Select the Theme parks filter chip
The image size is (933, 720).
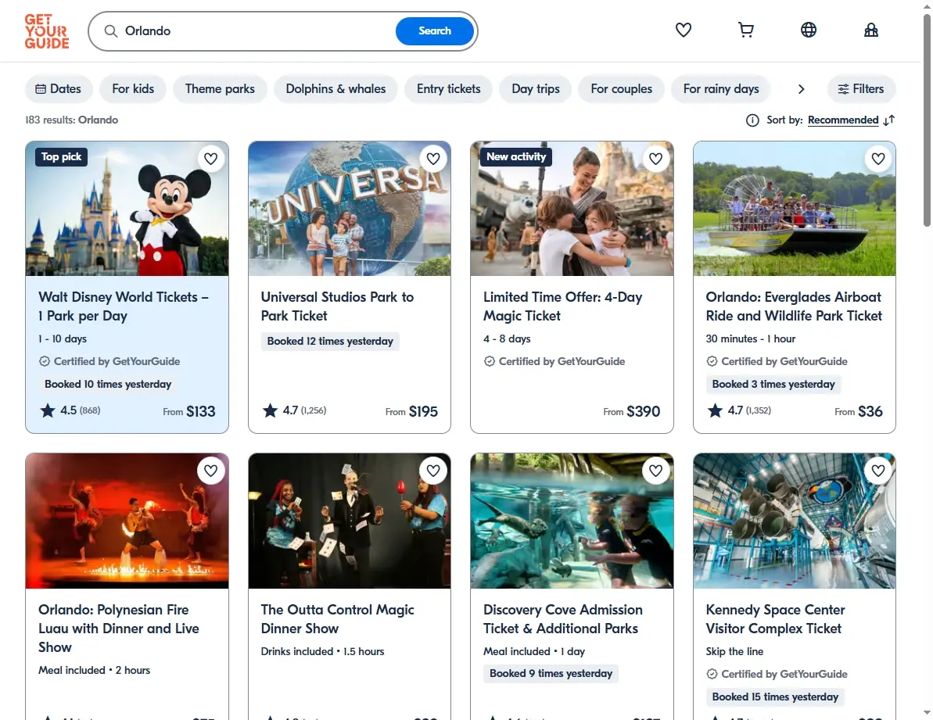click(220, 89)
